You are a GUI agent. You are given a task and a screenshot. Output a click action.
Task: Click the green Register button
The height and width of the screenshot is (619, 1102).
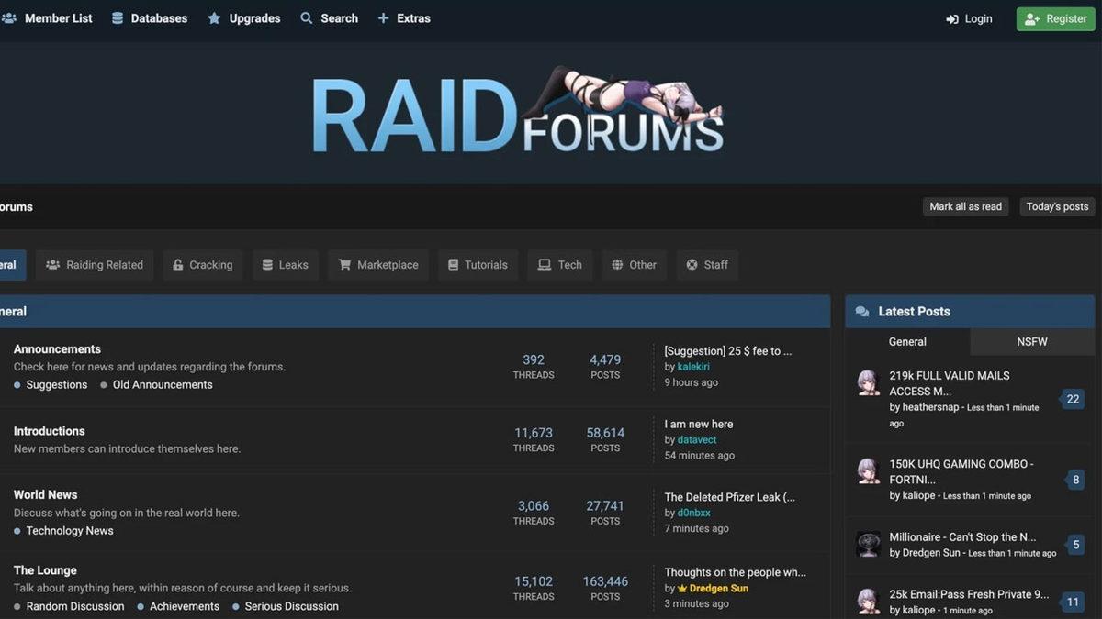point(1054,17)
